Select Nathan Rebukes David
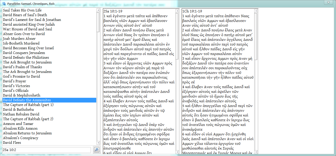336x156 pixels. click(49, 114)
